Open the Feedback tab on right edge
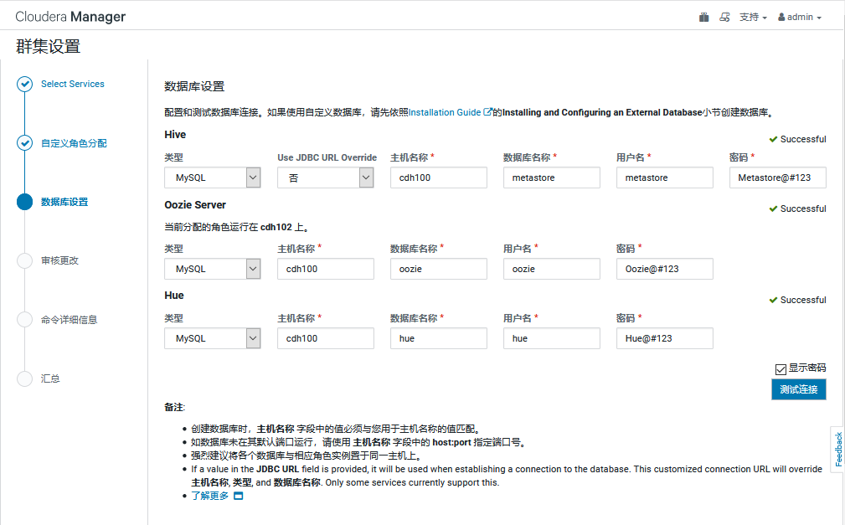 [x=837, y=451]
